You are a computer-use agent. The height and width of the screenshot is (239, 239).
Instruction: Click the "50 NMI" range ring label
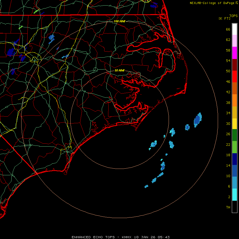coord(119,70)
